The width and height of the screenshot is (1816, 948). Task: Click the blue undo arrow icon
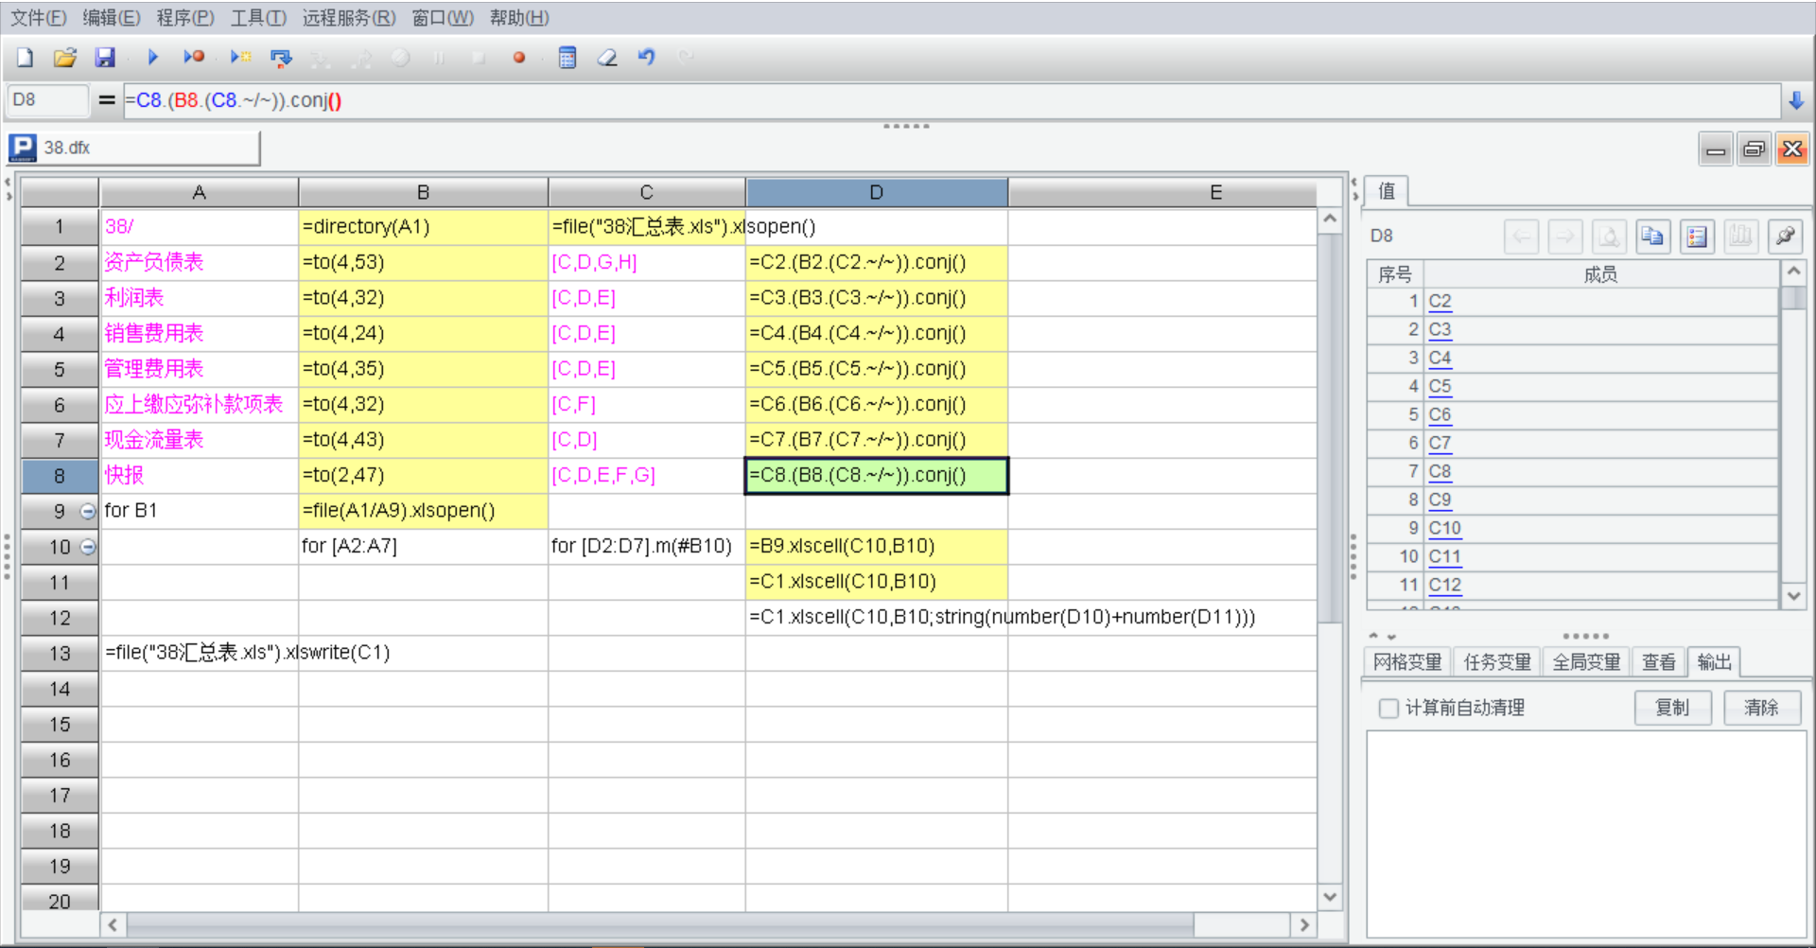click(646, 58)
